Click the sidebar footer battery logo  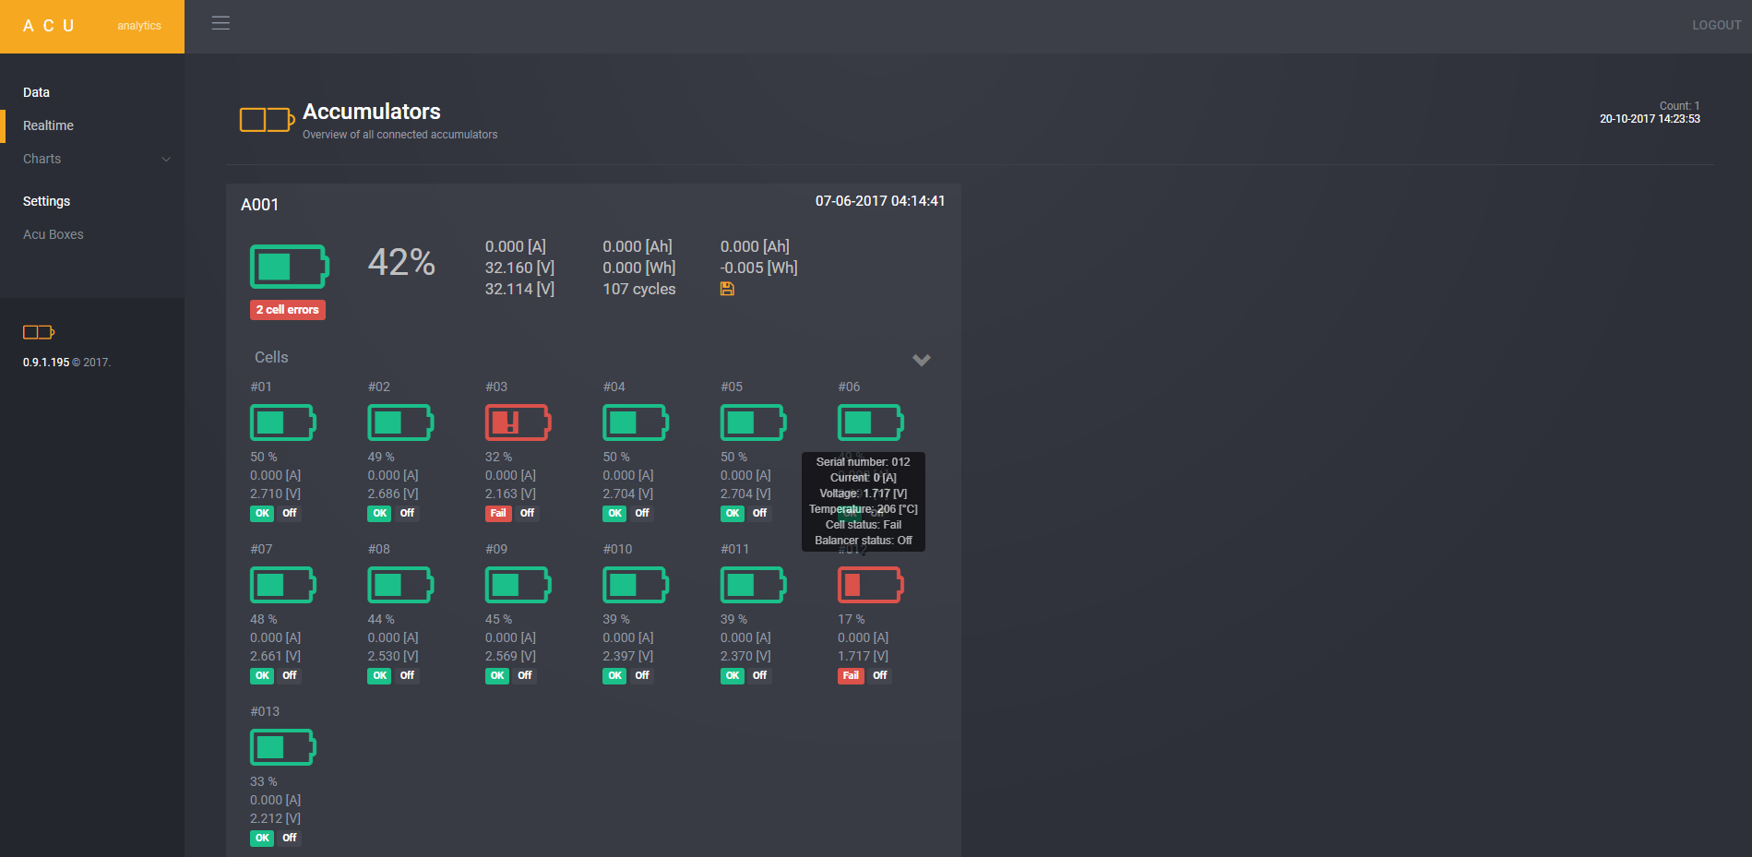(39, 332)
